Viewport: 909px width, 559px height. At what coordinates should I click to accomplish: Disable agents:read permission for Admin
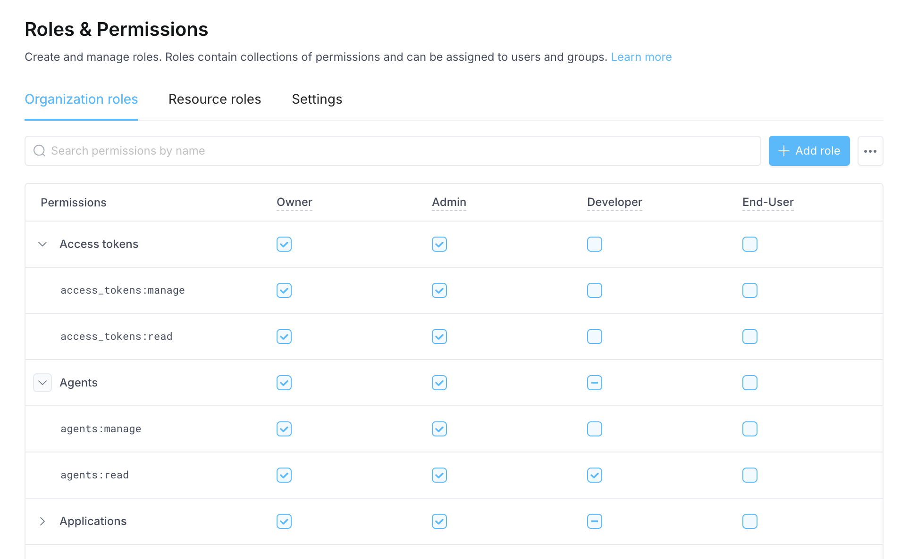tap(439, 475)
